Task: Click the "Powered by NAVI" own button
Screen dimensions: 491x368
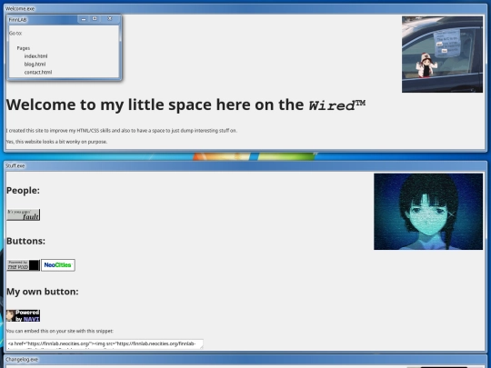Action: tap(23, 315)
